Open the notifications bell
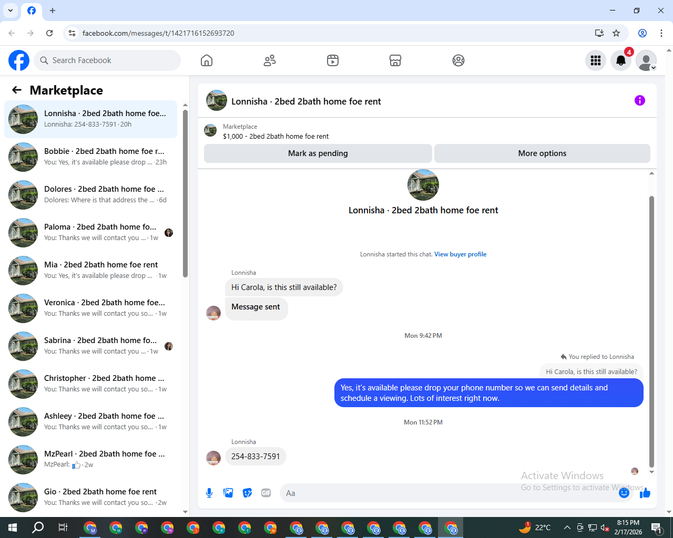 (x=621, y=60)
